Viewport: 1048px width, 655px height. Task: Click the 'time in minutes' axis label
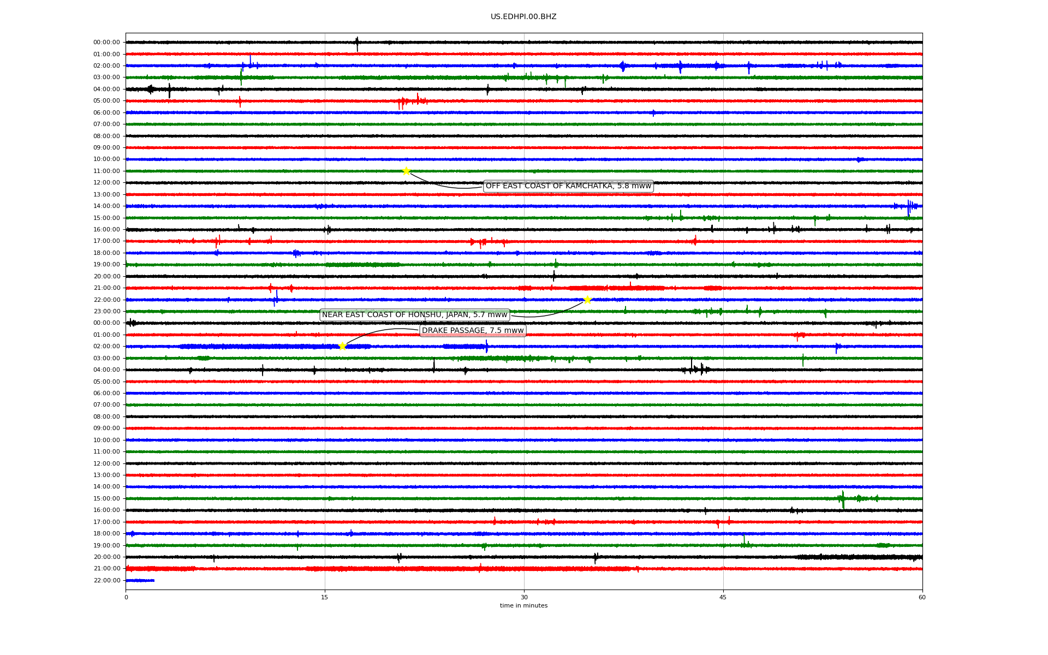(523, 606)
